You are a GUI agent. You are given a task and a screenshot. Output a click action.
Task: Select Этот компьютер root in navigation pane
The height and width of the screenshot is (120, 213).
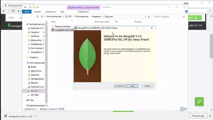pos(36,63)
